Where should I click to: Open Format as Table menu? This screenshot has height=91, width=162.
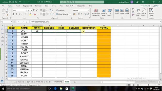click(x=104, y=12)
